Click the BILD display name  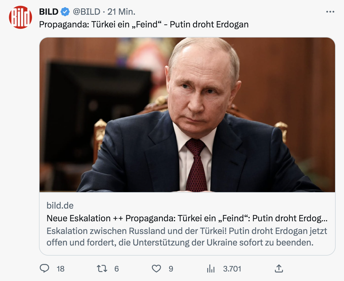coord(49,12)
